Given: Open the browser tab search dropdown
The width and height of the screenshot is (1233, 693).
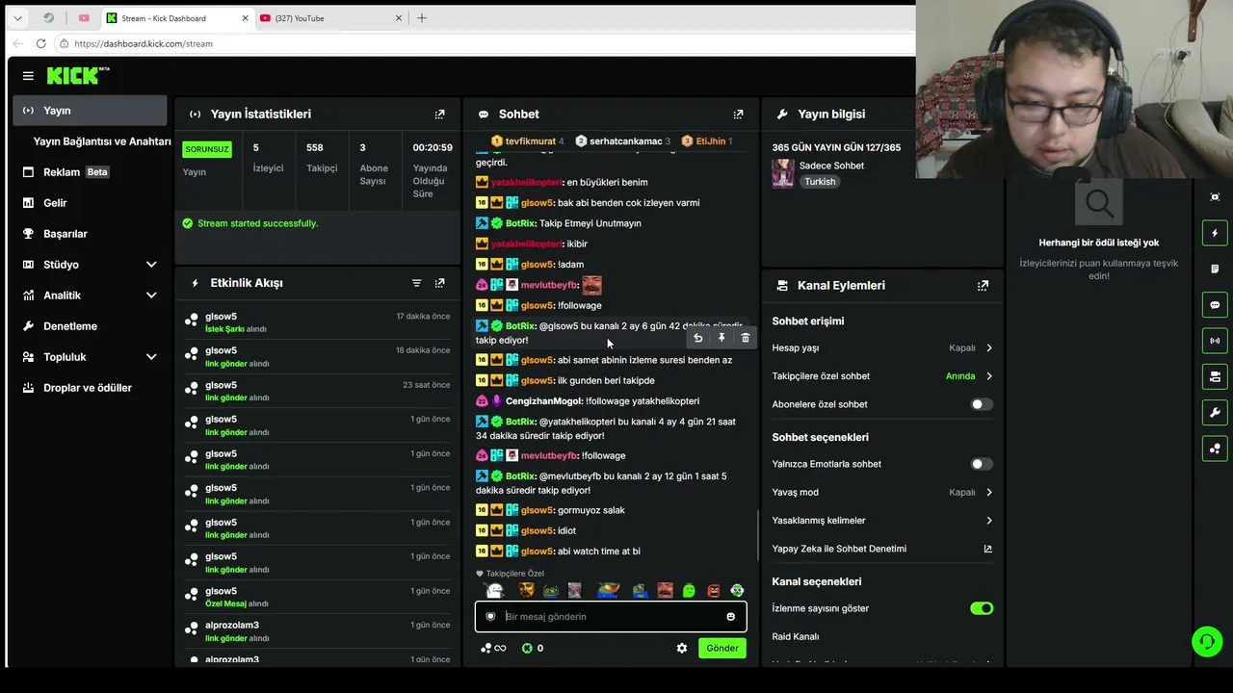Looking at the screenshot, I should (x=17, y=18).
